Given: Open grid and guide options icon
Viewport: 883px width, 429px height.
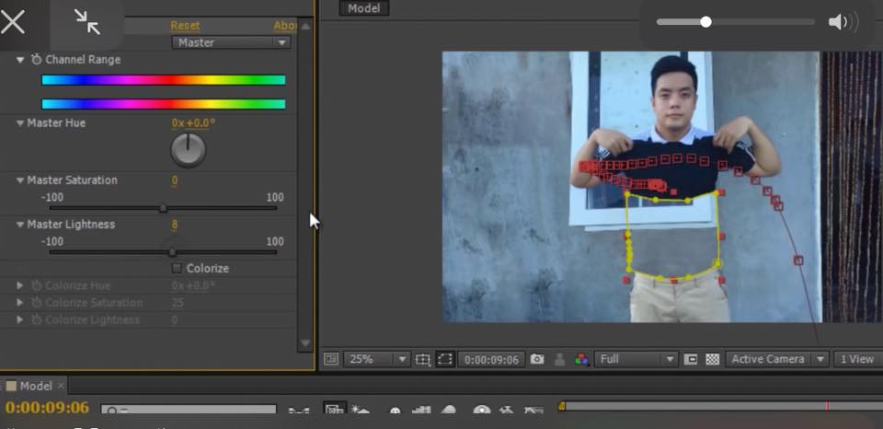Looking at the screenshot, I should pos(423,359).
